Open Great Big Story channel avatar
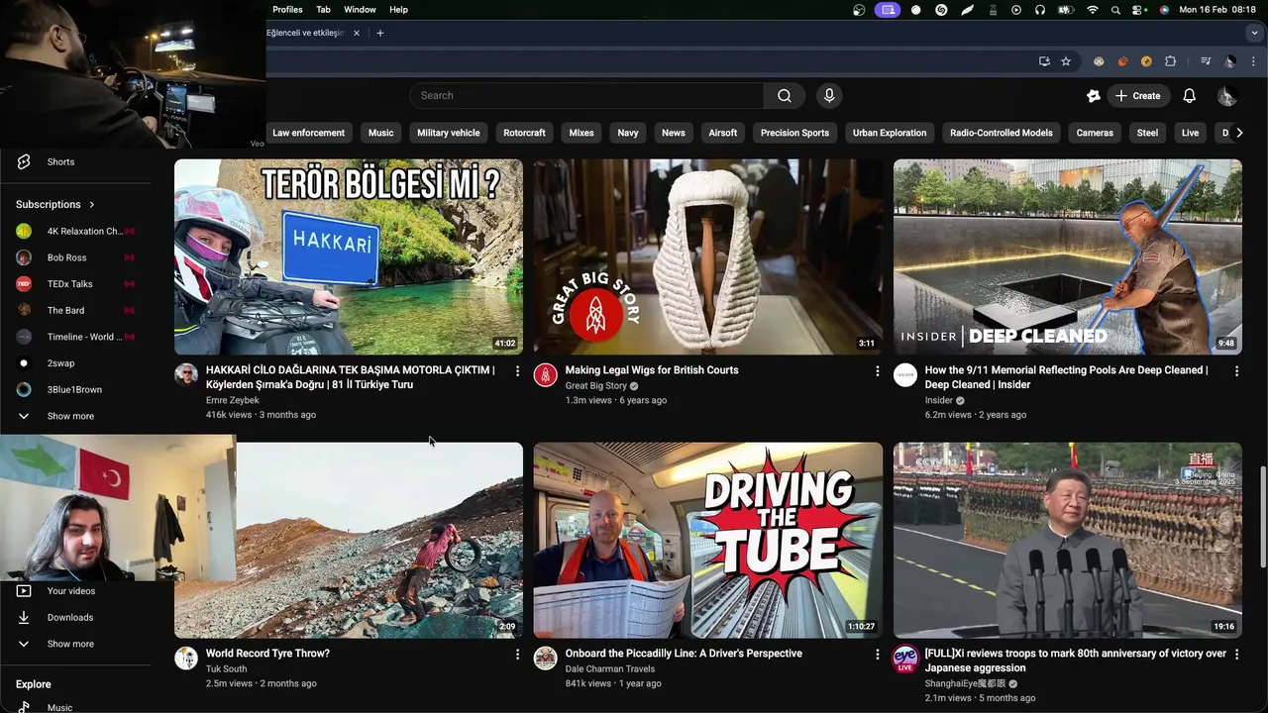1268x713 pixels. [546, 374]
